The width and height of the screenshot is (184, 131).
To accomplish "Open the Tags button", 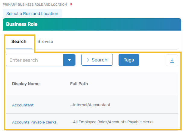I will point(129,60).
